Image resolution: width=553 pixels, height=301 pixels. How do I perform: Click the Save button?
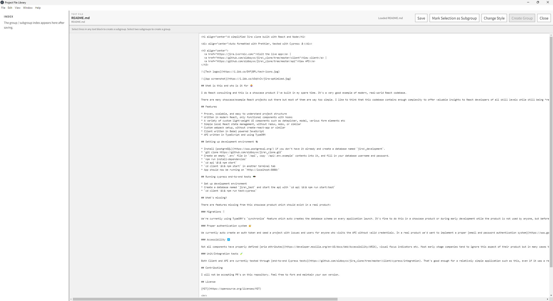point(421,18)
